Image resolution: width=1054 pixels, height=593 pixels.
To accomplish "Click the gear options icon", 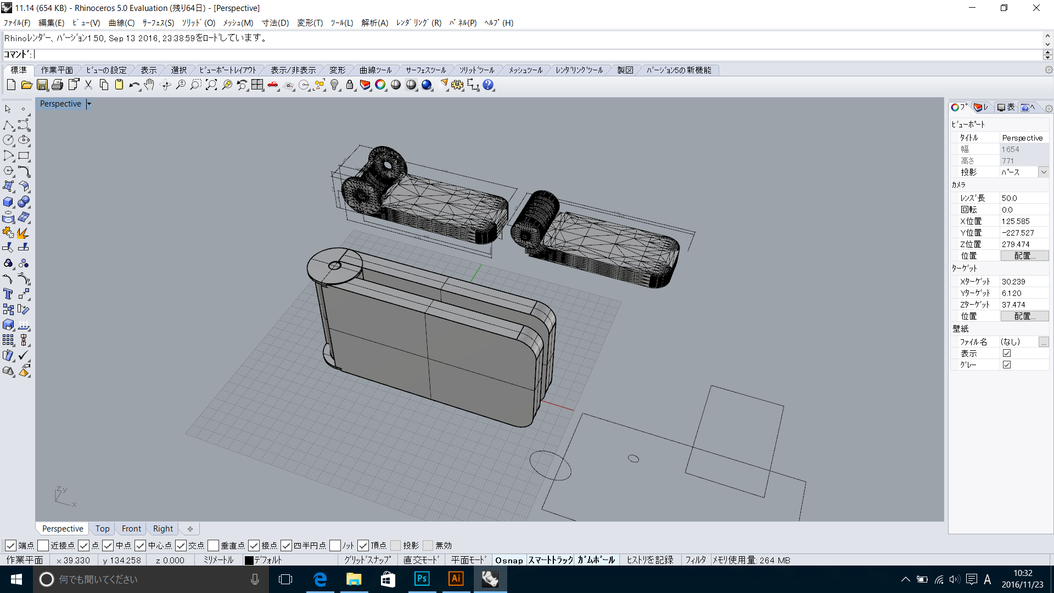I will tap(457, 85).
